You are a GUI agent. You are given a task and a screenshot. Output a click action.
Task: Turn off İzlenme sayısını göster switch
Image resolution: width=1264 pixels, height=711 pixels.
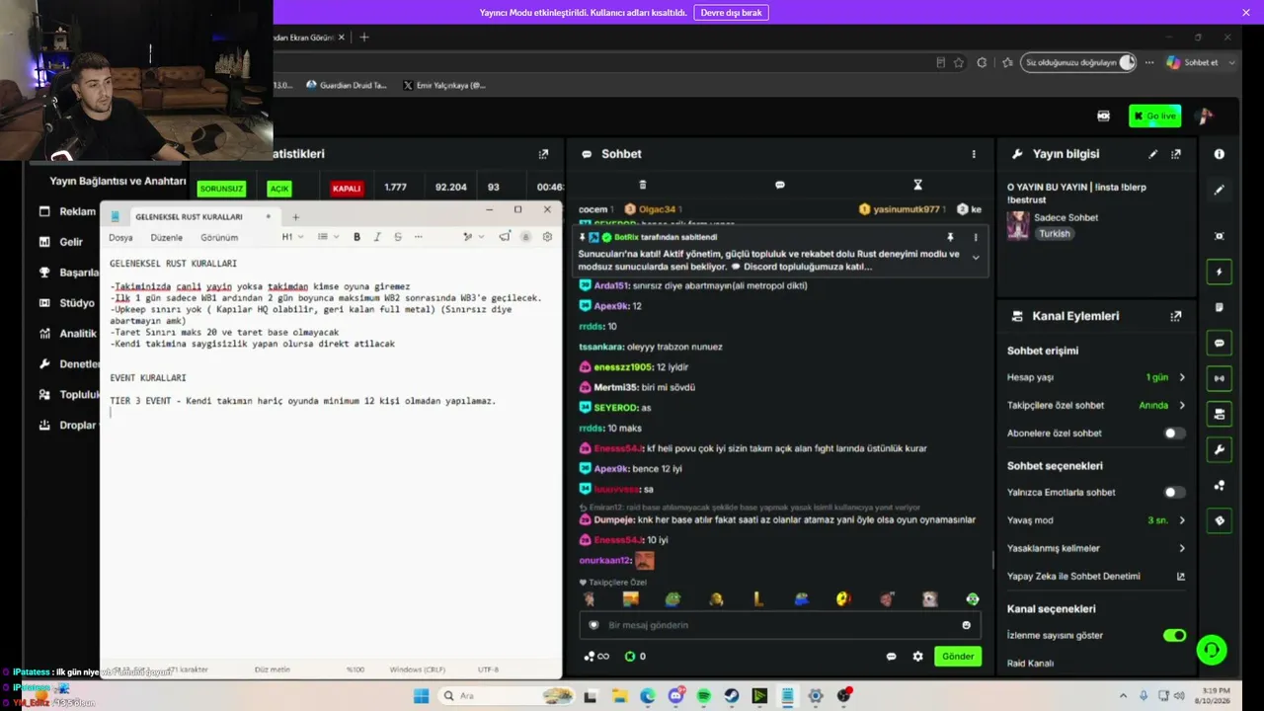(x=1174, y=635)
